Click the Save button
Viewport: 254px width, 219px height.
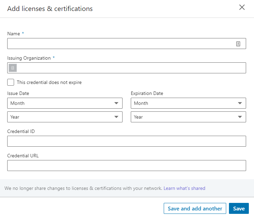coord(239,208)
